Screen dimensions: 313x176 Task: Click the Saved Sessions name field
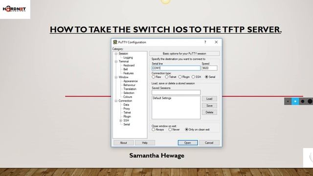(x=176, y=92)
